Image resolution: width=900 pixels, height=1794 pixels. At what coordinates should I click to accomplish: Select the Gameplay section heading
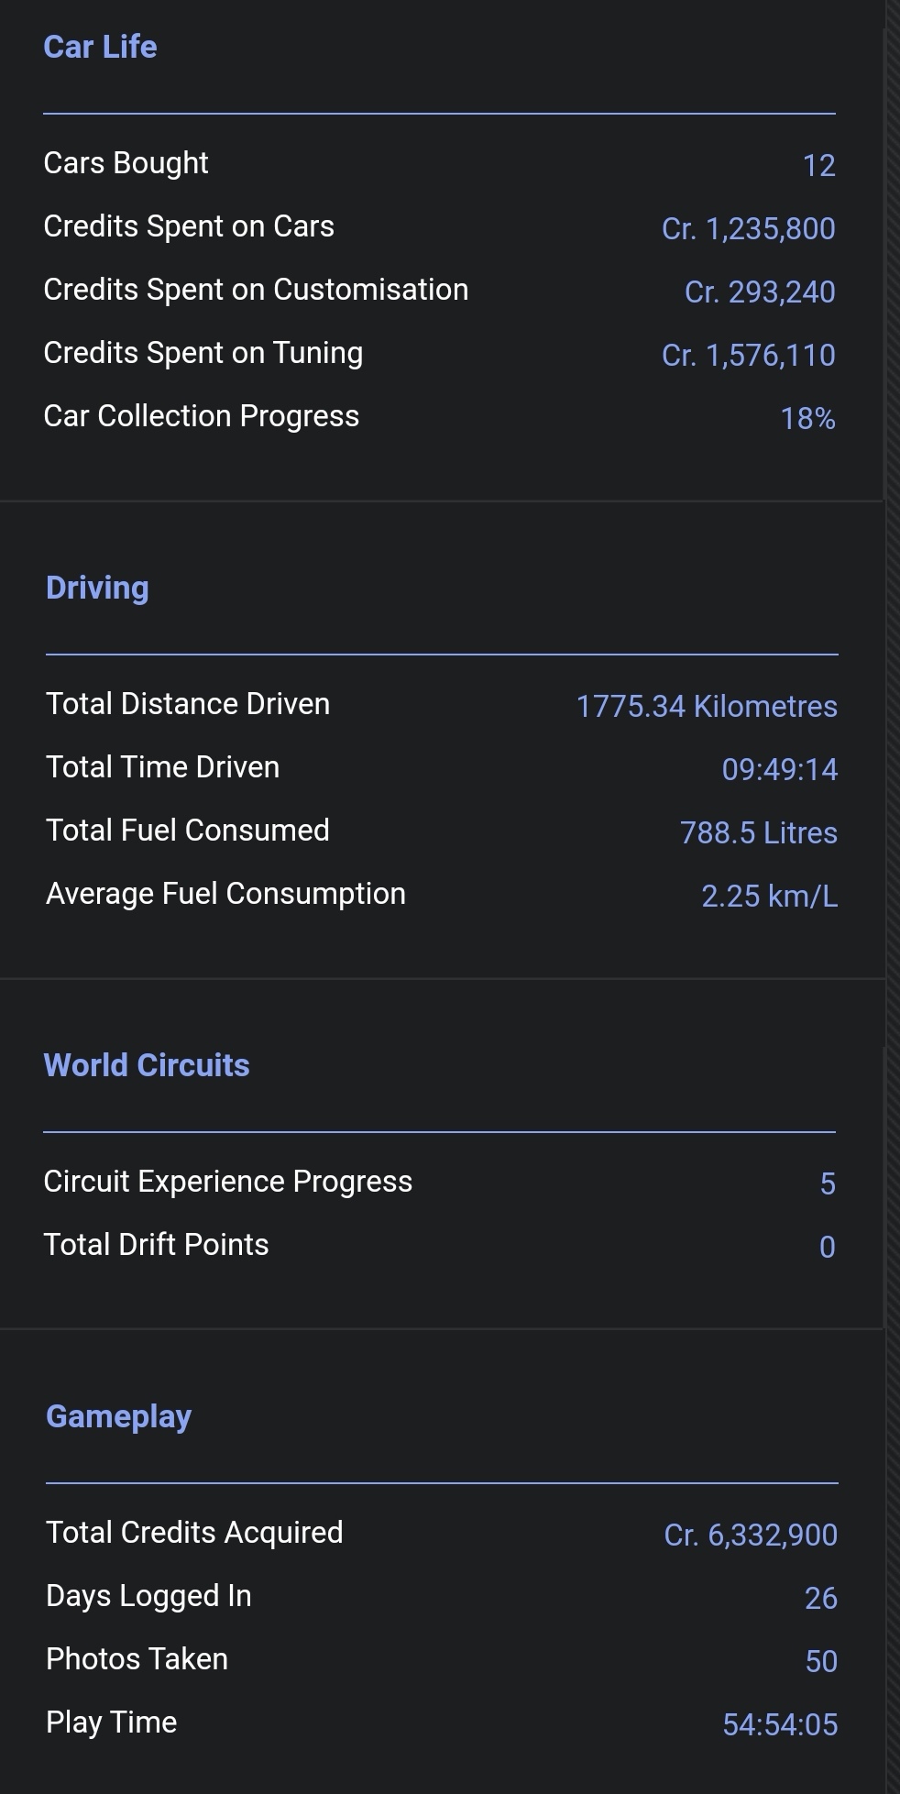pyautogui.click(x=118, y=1416)
